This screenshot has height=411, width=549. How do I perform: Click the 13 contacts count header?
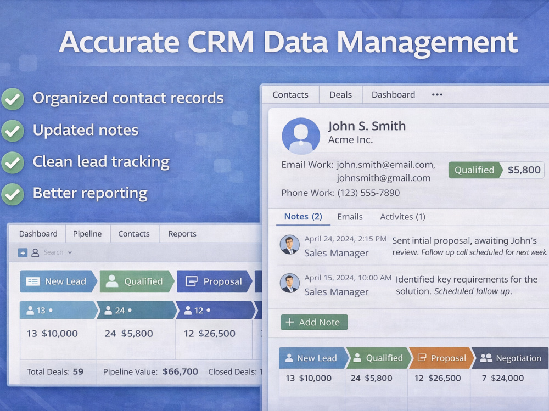click(x=58, y=310)
